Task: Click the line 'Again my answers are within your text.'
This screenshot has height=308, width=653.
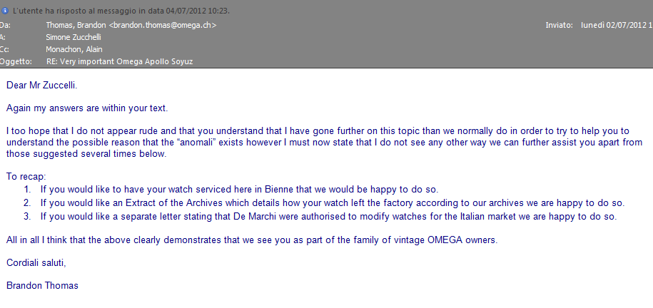Action: (86, 109)
